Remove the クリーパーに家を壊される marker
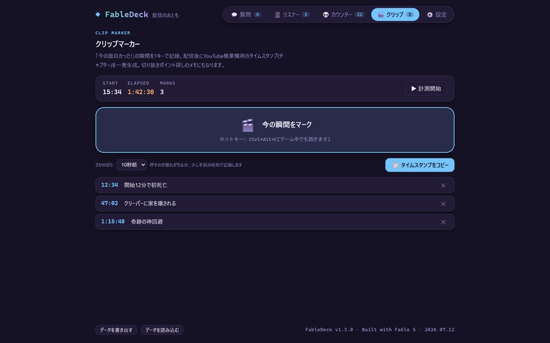The image size is (550, 343). point(443,204)
